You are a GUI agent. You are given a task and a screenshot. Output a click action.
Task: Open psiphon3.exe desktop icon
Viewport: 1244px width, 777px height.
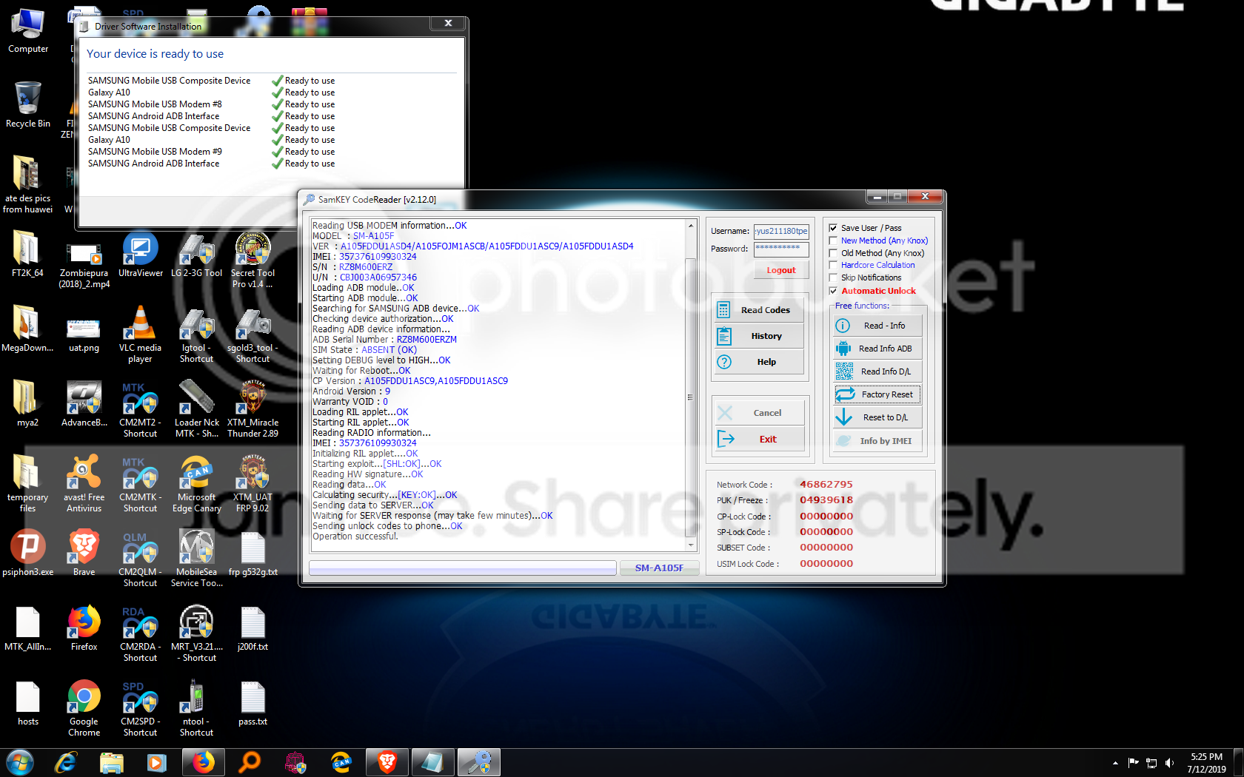click(28, 554)
